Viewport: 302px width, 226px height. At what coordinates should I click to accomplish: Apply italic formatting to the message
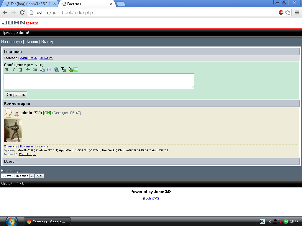point(14,70)
